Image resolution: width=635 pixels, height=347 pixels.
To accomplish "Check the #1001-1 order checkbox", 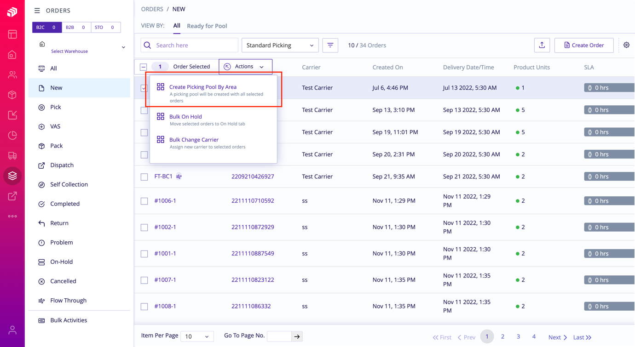I will click(144, 254).
